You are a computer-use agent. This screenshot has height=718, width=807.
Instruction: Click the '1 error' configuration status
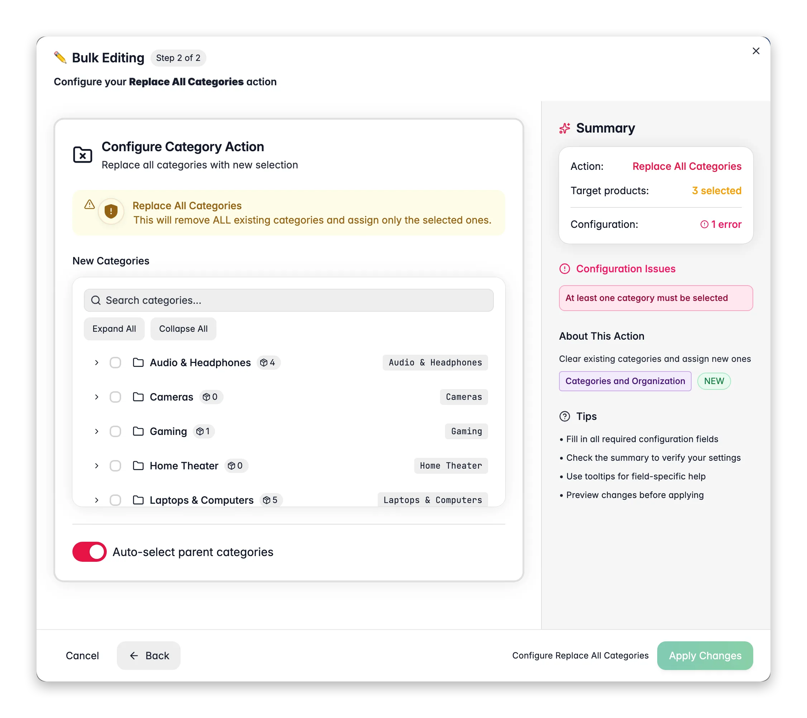pos(721,224)
